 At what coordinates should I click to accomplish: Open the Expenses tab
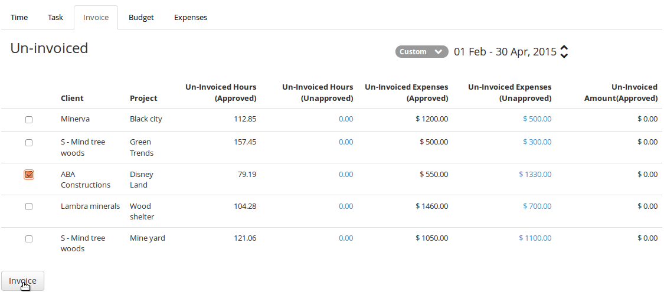[191, 17]
